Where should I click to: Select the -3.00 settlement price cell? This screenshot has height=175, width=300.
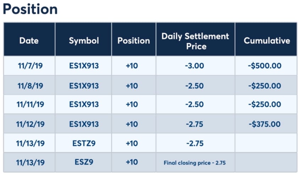point(194,66)
